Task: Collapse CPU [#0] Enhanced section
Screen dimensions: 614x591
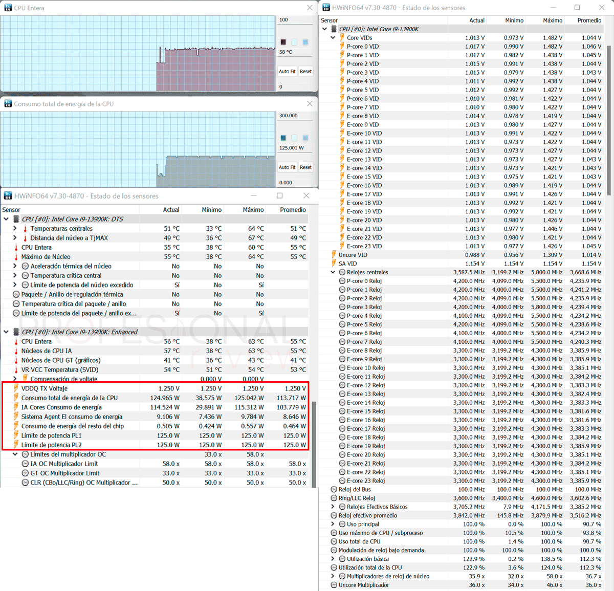Action: (x=6, y=332)
